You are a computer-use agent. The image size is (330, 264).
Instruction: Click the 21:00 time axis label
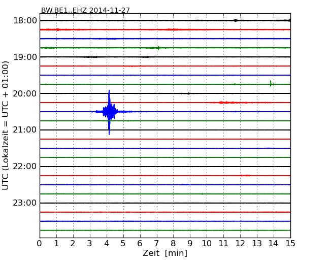point(25,130)
